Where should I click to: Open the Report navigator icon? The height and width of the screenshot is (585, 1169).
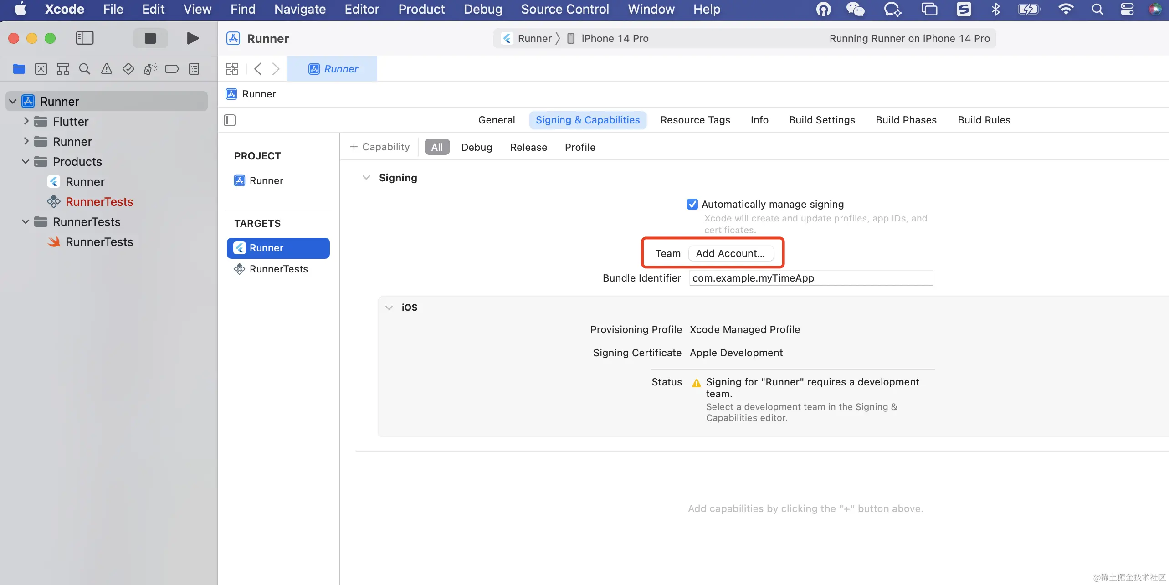(194, 69)
